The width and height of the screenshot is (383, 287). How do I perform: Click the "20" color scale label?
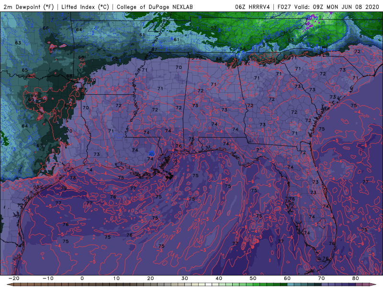pyautogui.click(x=150, y=278)
